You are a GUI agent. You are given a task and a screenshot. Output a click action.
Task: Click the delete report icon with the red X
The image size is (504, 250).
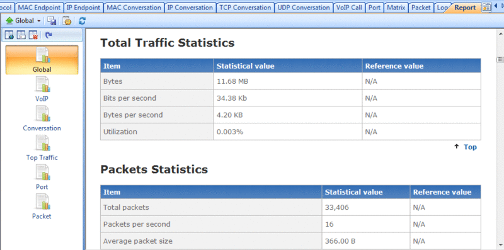coord(33,35)
